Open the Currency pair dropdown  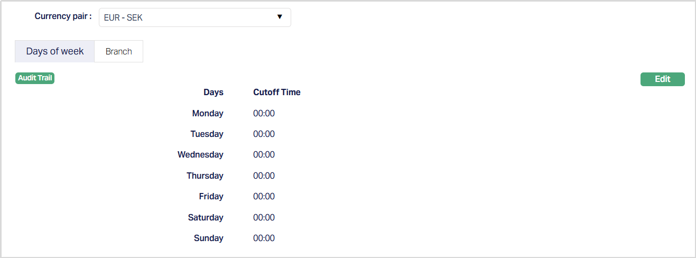(x=194, y=17)
